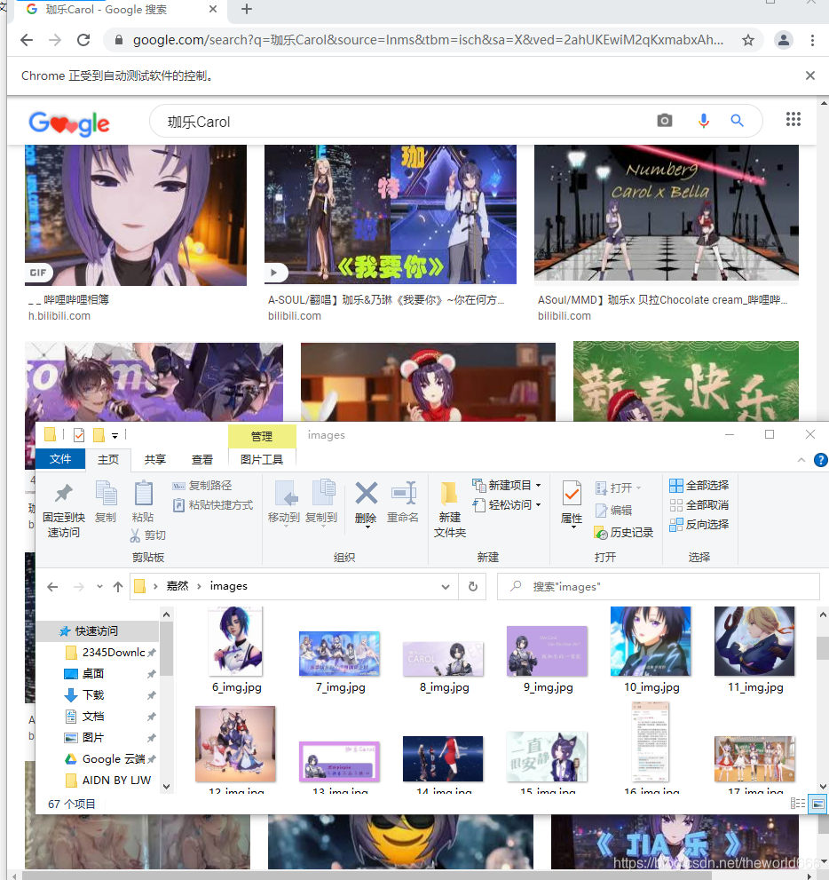This screenshot has width=829, height=880.
Task: Select 快速访问 in the navigation pane
Action: pos(97,630)
